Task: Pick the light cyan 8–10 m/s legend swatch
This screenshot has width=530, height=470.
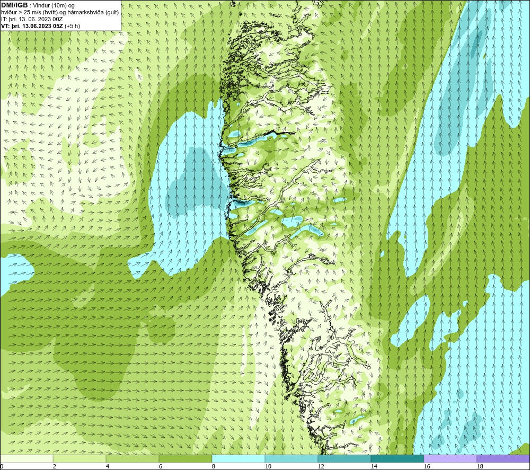Action: coord(238,458)
